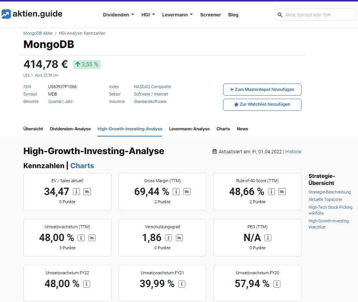Open info icon for Verschuldungsgrad
The image size is (358, 302).
pyautogui.click(x=168, y=238)
